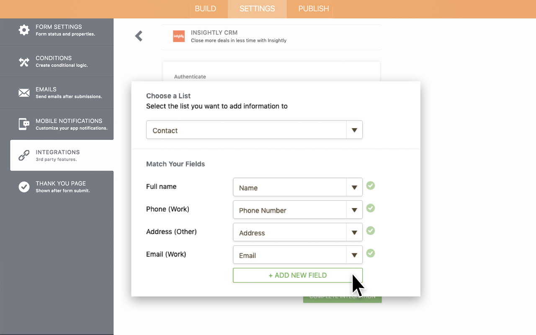
Task: Open Emails via the envelope icon
Action: tap(24, 92)
